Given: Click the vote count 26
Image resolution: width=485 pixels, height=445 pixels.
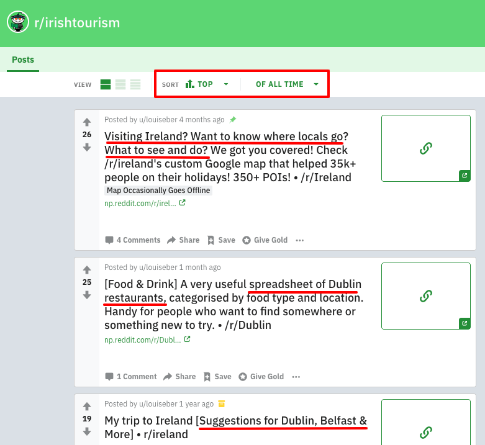Looking at the screenshot, I should click(87, 135).
